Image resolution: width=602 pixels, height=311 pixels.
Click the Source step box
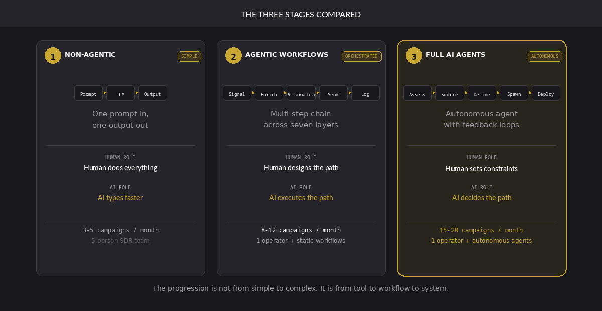pos(449,93)
